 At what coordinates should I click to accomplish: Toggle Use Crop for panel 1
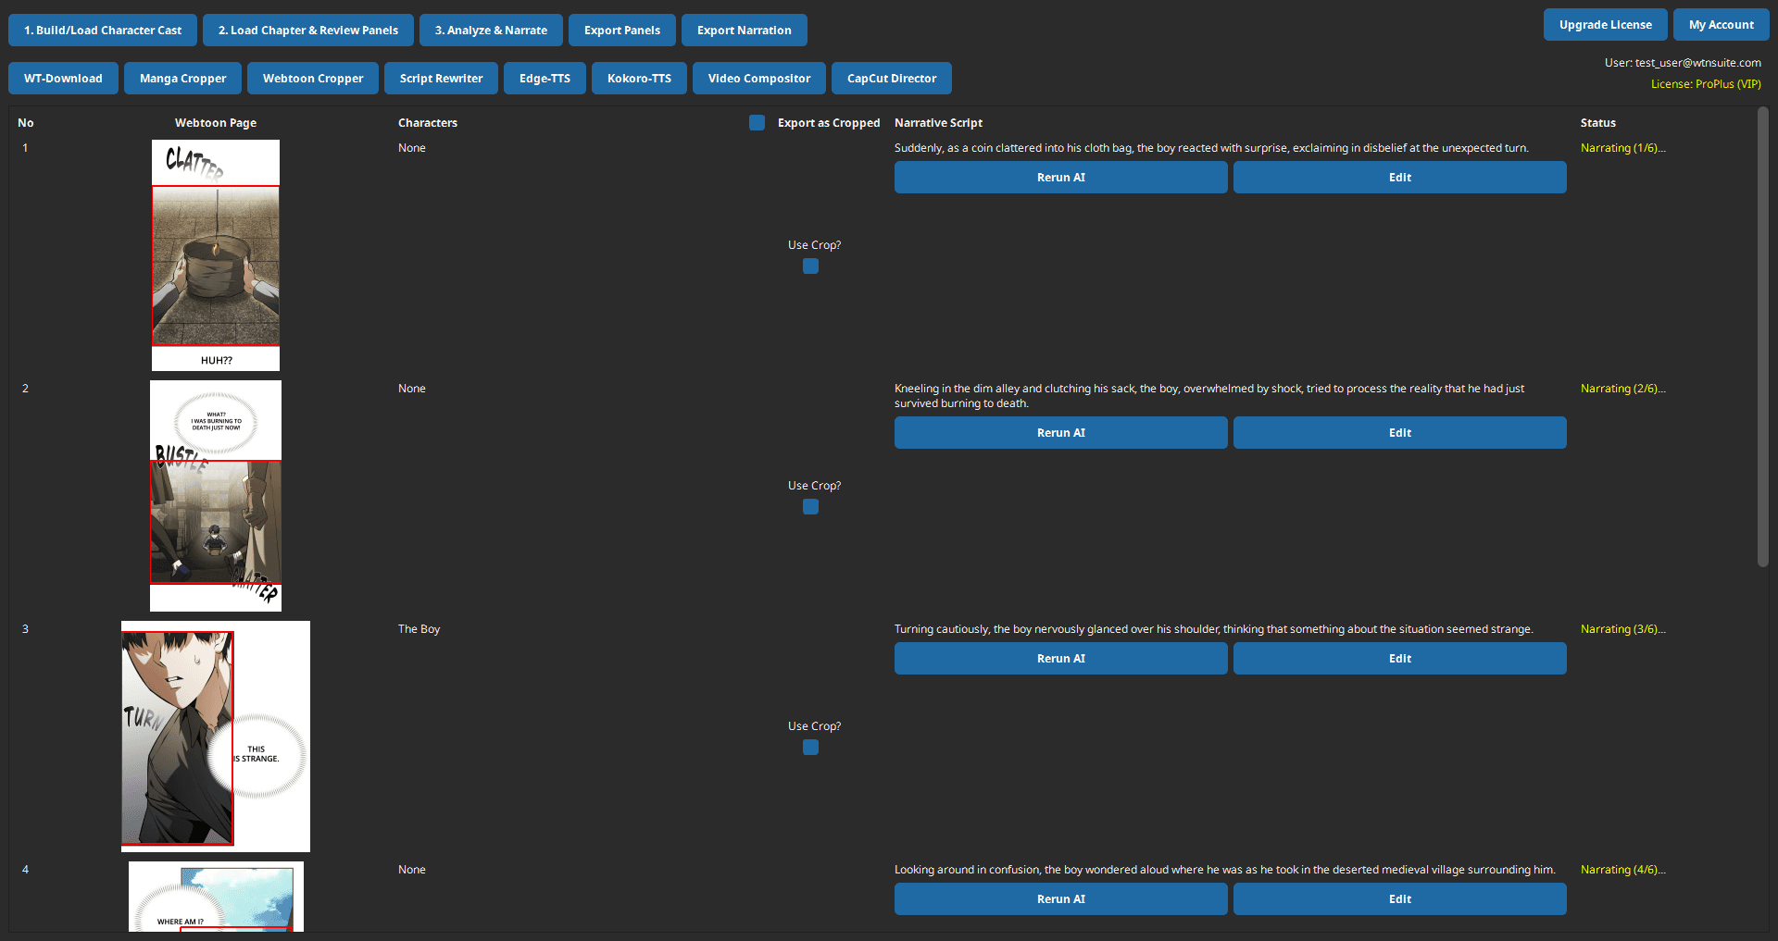pyautogui.click(x=810, y=266)
